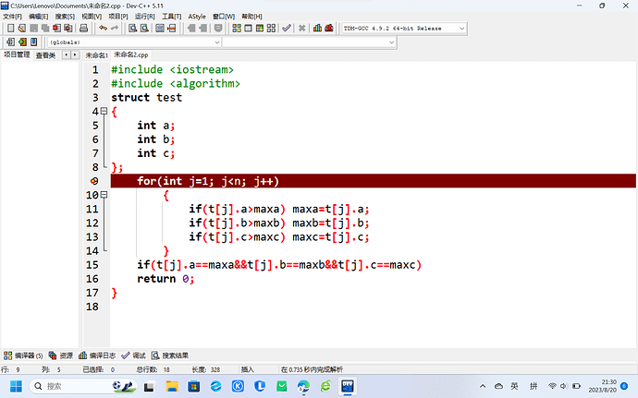The width and height of the screenshot is (638, 398).
Task: Click the Goto bookmarks icon
Action: coord(34,42)
